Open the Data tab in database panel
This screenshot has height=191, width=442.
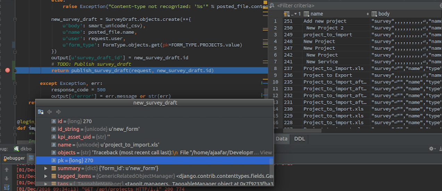[x=282, y=138]
